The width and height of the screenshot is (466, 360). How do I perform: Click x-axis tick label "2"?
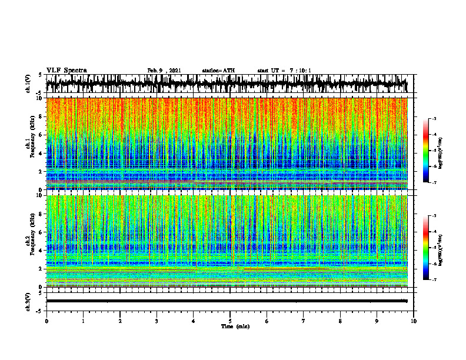[120, 321]
